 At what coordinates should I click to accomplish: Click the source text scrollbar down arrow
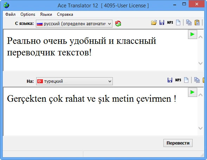pyautogui.click(x=201, y=64)
